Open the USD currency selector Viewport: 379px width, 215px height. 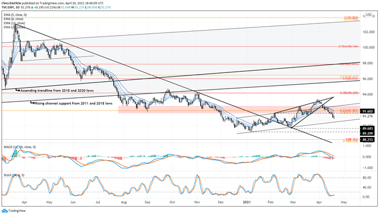[368, 15]
